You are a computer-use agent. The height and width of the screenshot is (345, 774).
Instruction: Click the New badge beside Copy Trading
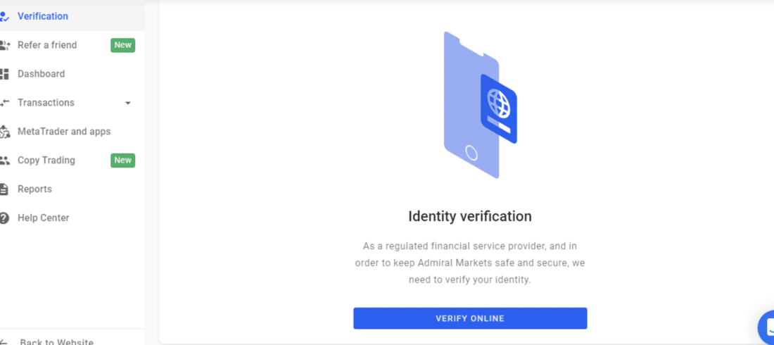123,161
